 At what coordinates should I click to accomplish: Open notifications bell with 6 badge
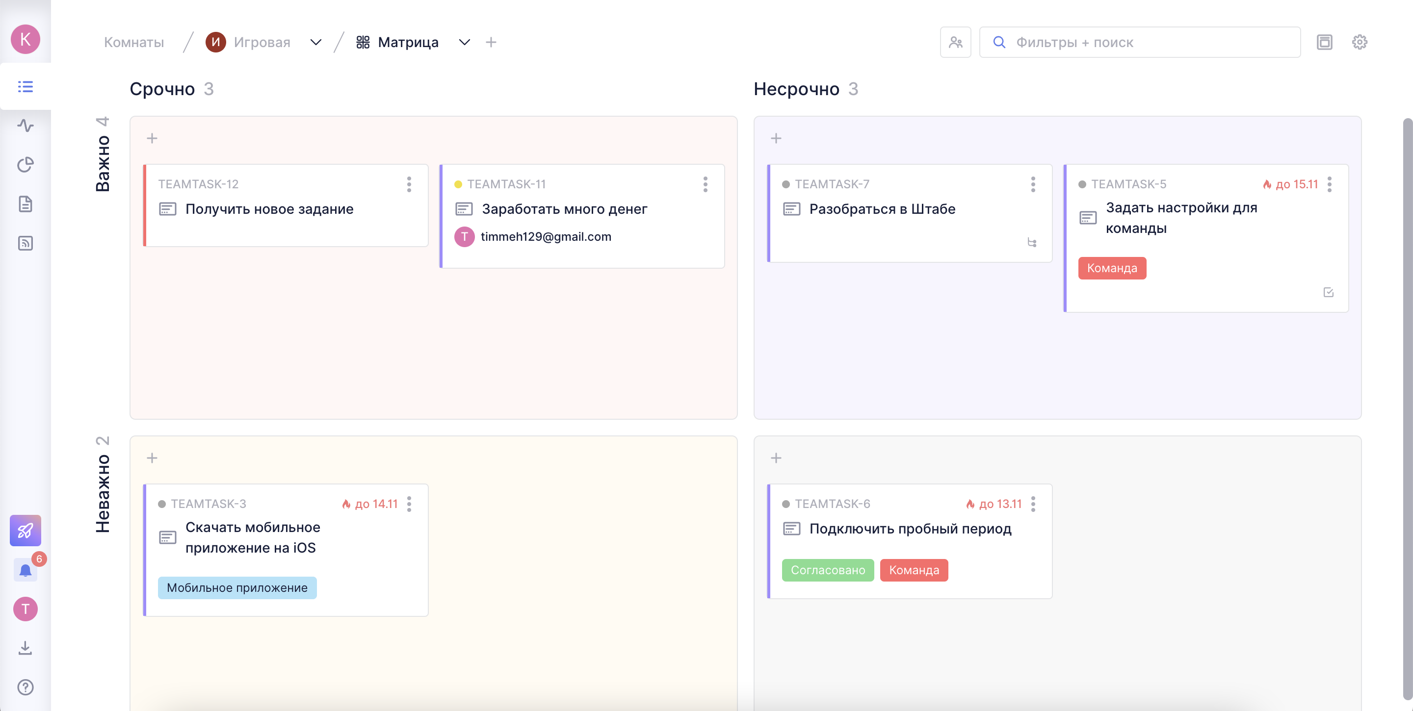[25, 571]
